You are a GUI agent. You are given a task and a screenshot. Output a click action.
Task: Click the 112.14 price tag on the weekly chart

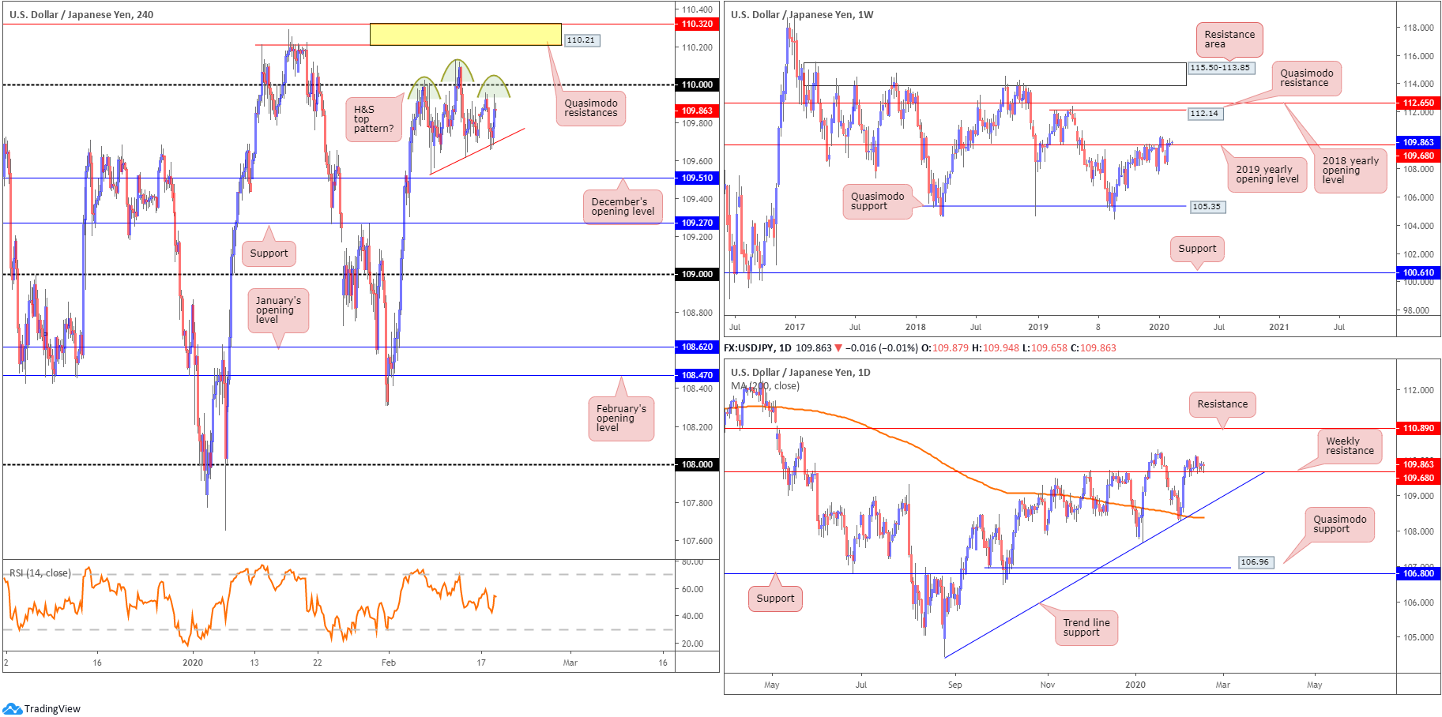(1204, 114)
